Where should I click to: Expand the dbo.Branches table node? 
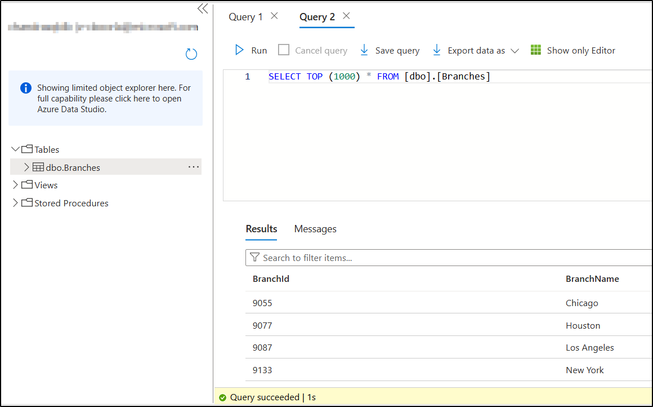[26, 167]
